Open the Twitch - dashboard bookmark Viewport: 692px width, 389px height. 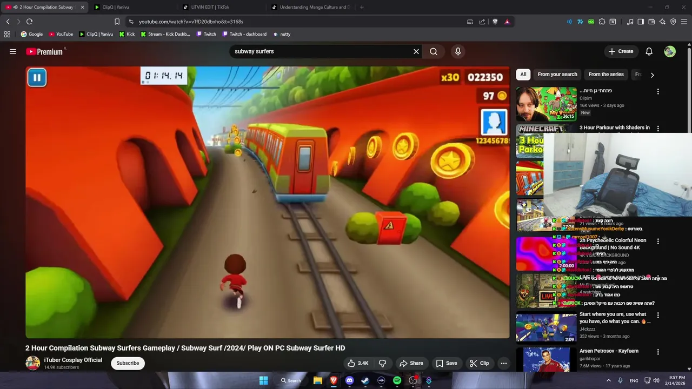tap(244, 34)
